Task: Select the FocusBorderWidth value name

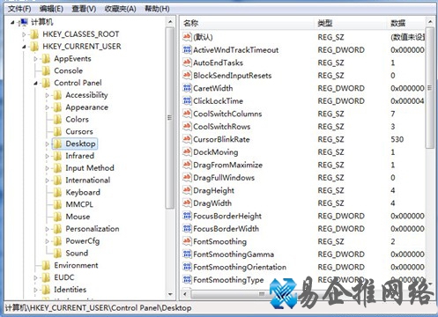Action: tap(226, 229)
